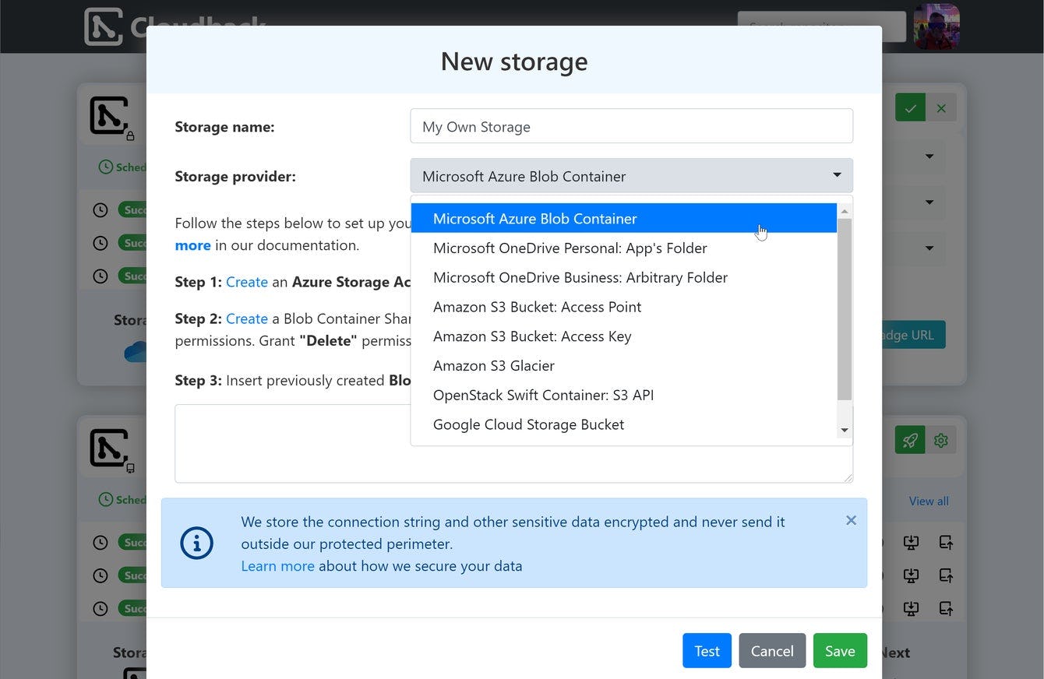Save the new storage
1044x679 pixels.
pos(840,650)
